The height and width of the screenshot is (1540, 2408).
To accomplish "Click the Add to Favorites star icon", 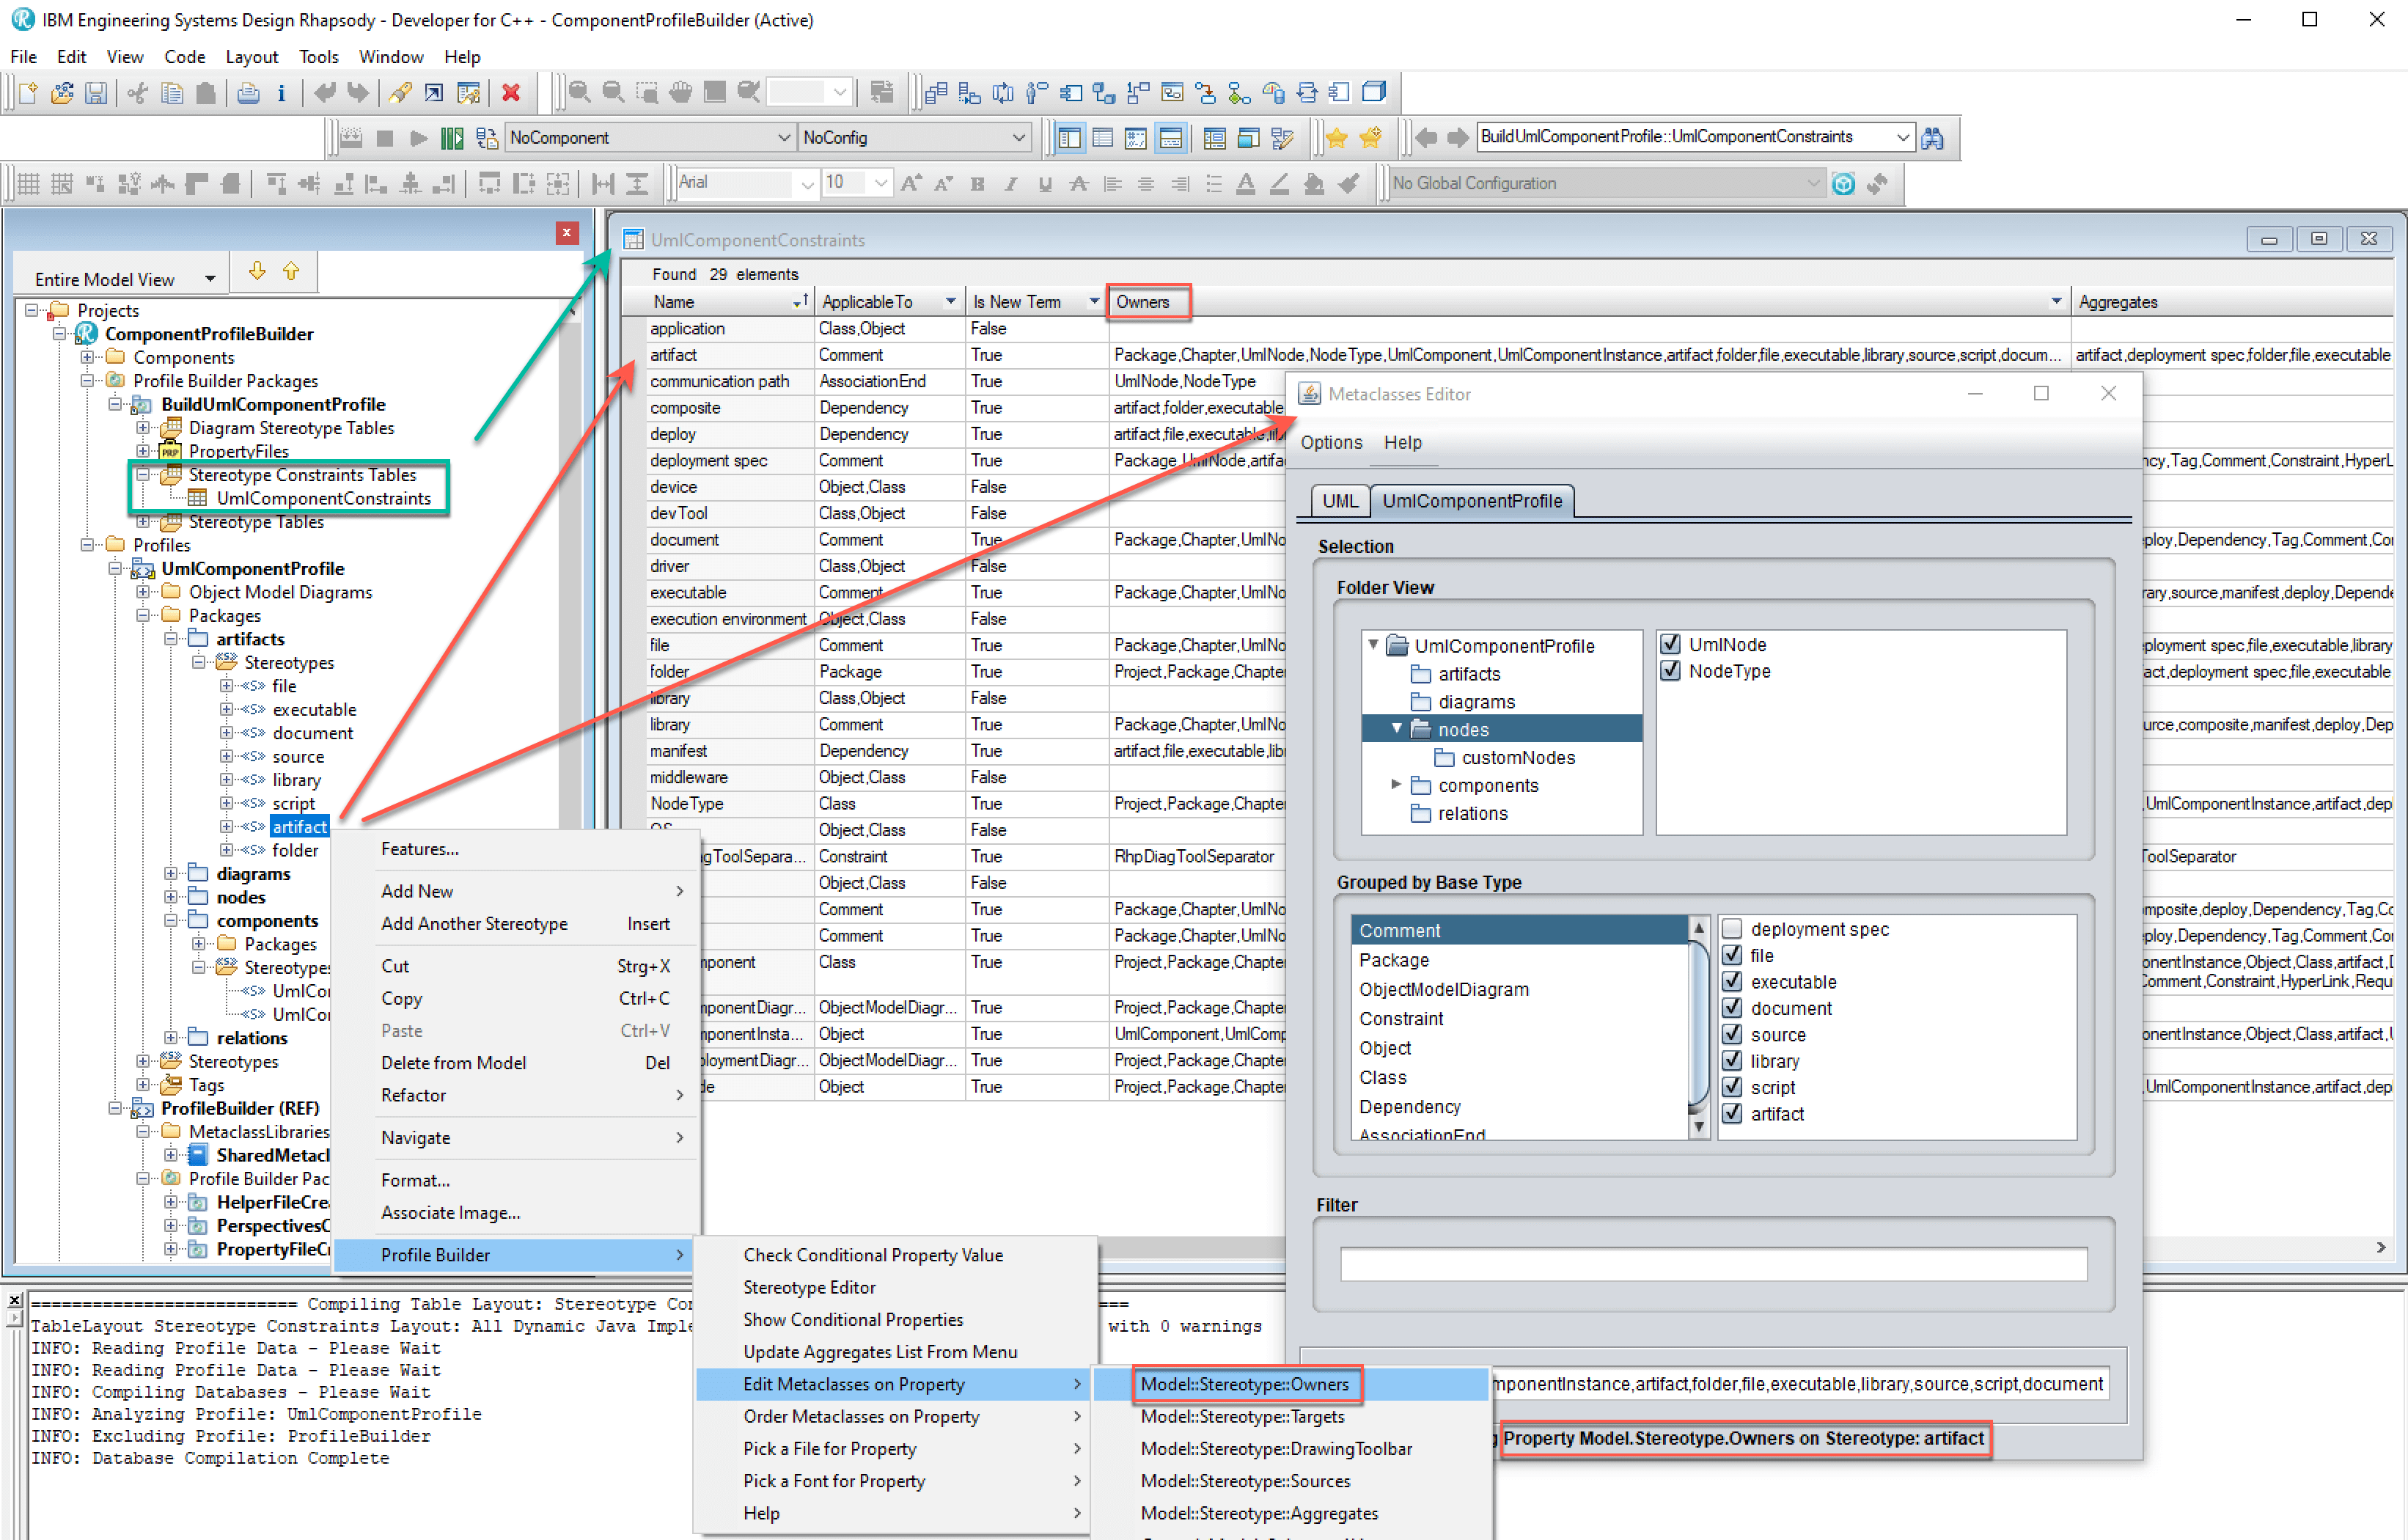I will 1371,138.
